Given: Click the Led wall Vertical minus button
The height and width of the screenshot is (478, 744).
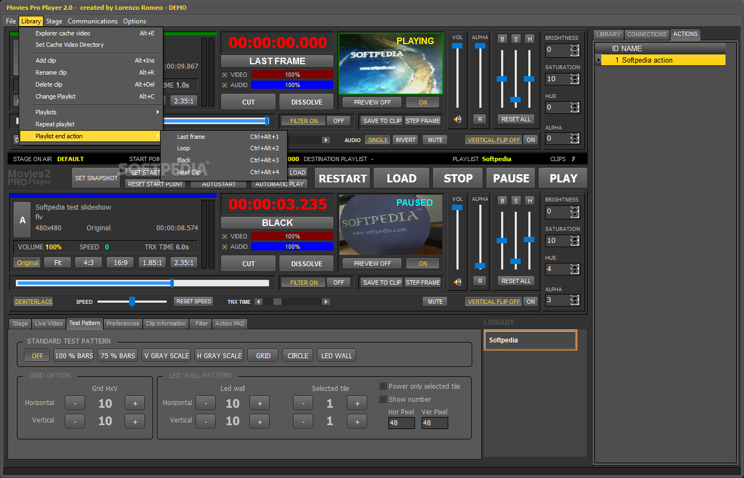Looking at the screenshot, I should [x=205, y=421].
